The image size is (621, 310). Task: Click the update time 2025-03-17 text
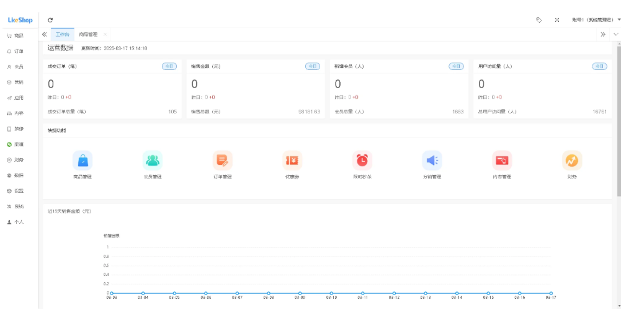pyautogui.click(x=114, y=48)
